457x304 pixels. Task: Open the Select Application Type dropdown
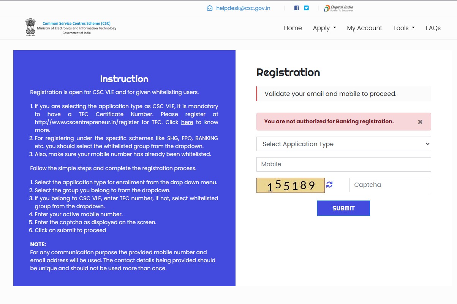click(x=343, y=144)
